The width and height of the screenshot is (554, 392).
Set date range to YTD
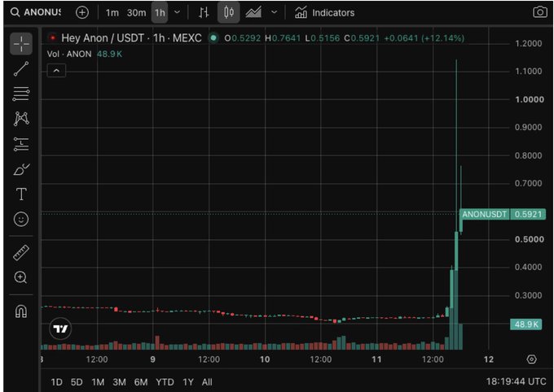point(165,381)
